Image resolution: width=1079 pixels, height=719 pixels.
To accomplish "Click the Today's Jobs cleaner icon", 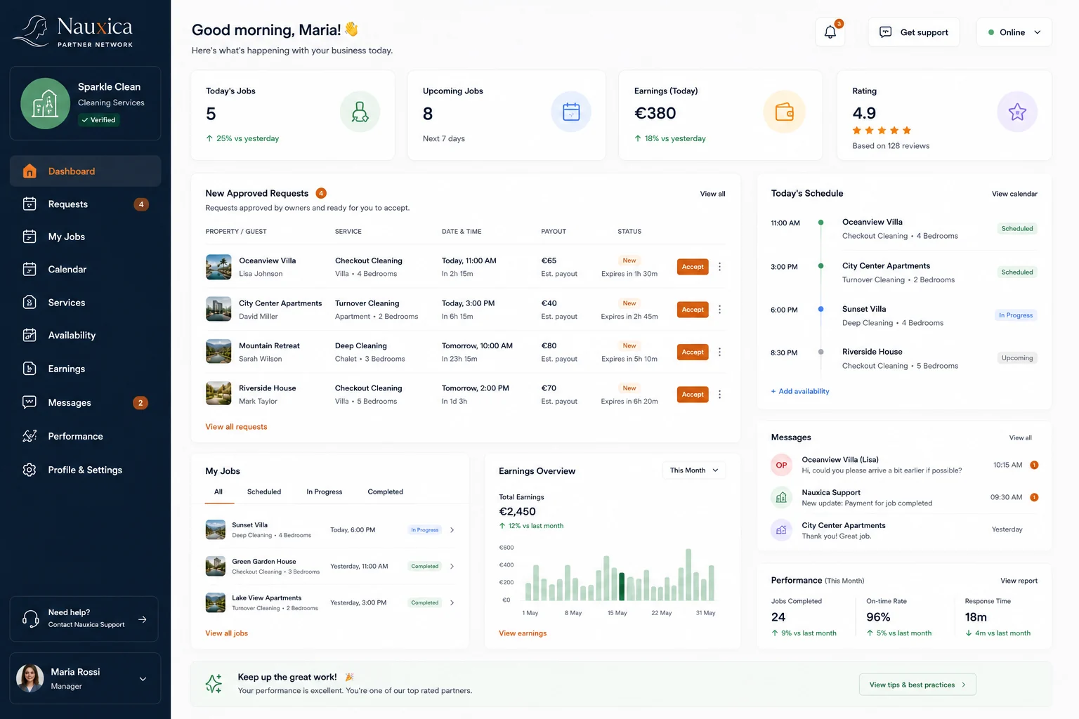I will pyautogui.click(x=360, y=112).
